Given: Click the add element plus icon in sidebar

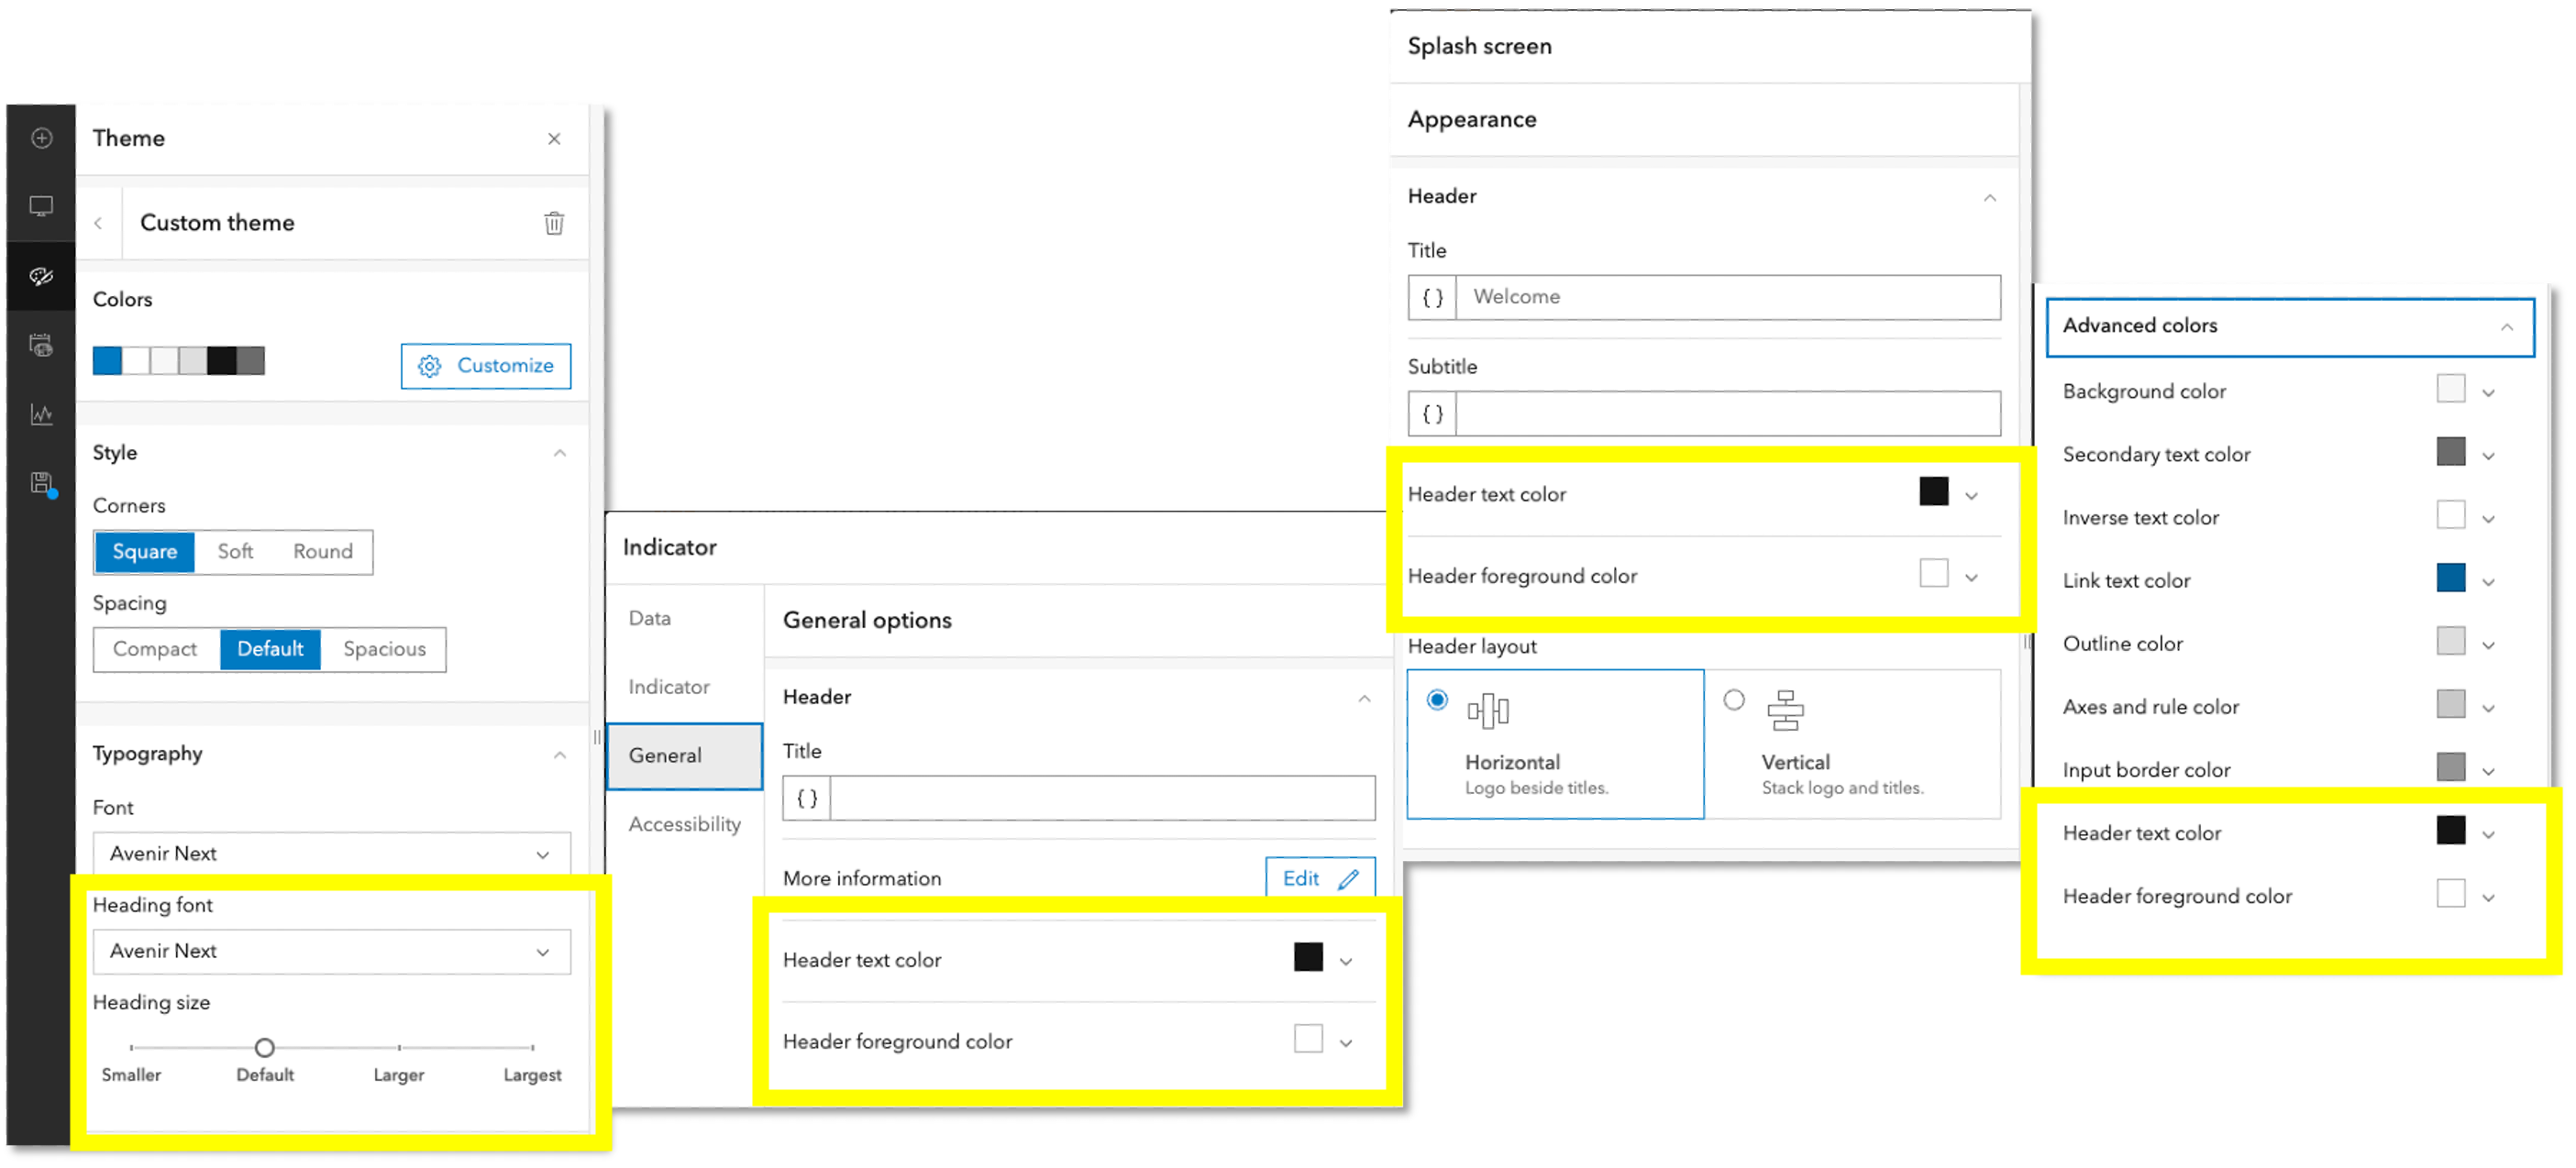Looking at the screenshot, I should tap(41, 138).
